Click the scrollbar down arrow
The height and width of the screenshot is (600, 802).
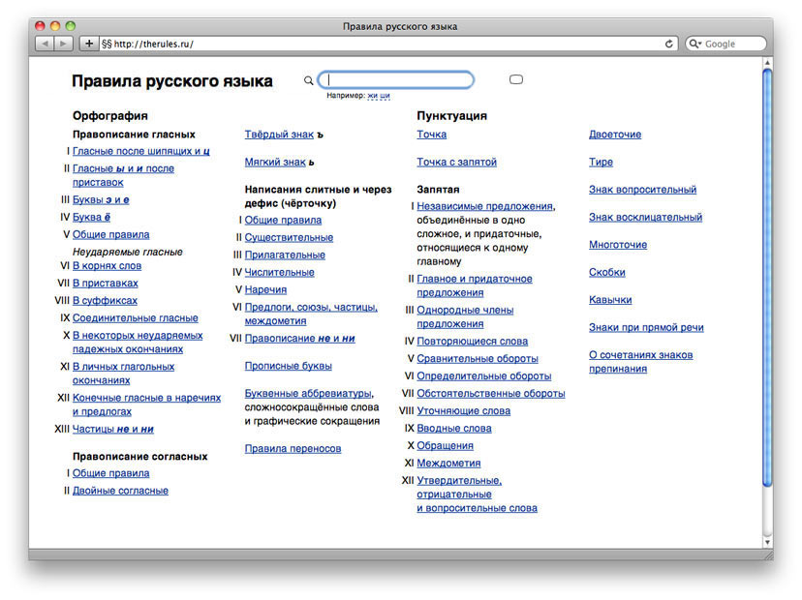pos(767,542)
